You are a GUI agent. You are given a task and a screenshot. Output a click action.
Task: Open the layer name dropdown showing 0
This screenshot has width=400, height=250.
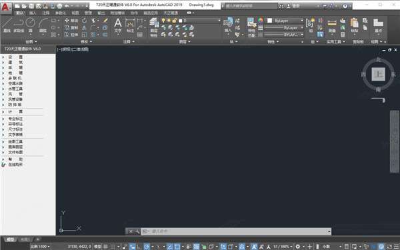(x=199, y=21)
